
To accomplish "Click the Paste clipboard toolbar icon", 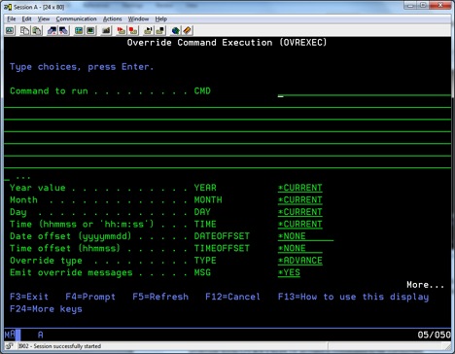I will (36, 31).
